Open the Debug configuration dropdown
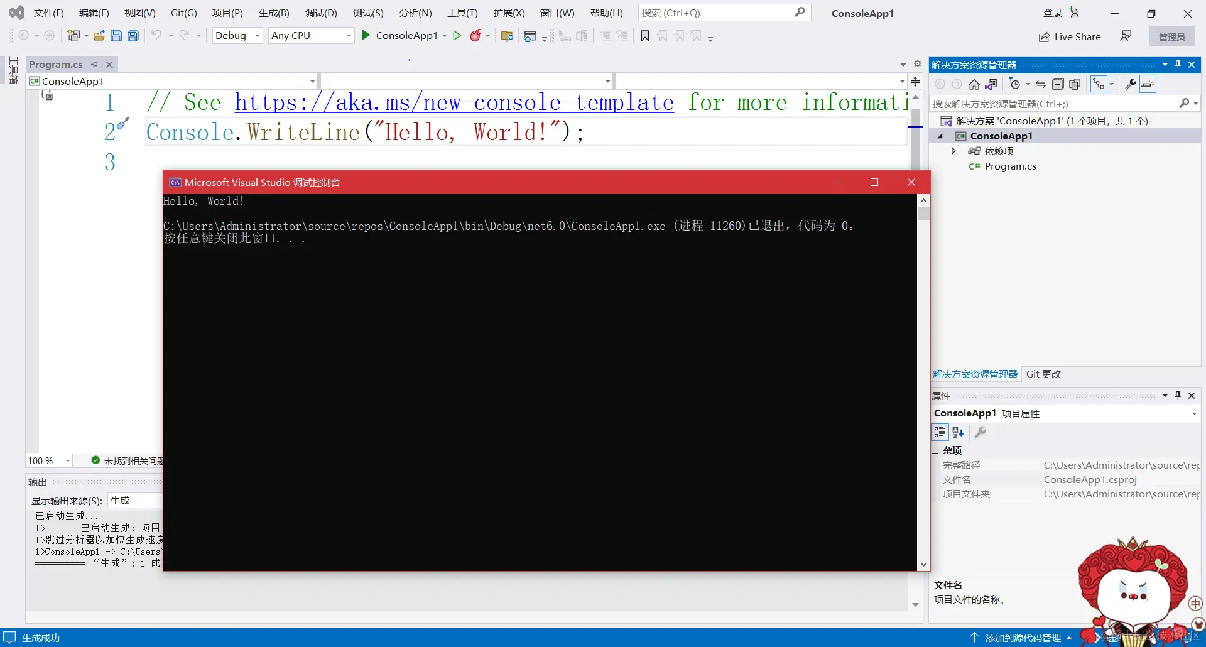This screenshot has height=647, width=1206. coord(237,36)
